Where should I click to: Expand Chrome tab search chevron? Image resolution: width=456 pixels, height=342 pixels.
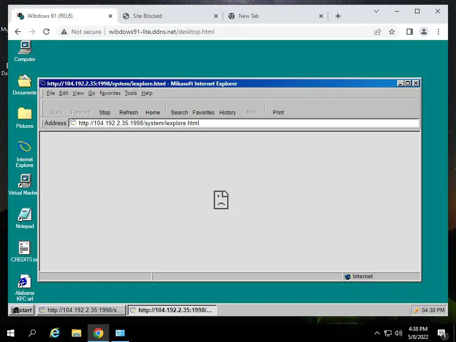coord(376,11)
